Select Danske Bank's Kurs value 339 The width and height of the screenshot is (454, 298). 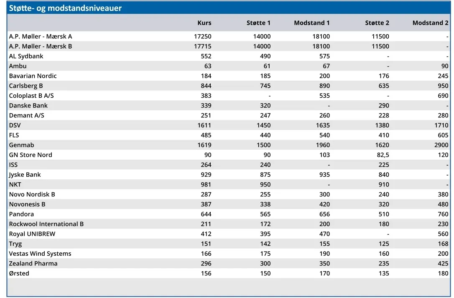(x=206, y=105)
